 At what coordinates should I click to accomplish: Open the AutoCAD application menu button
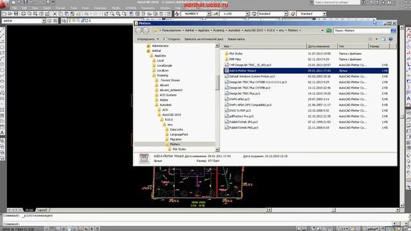4,4
